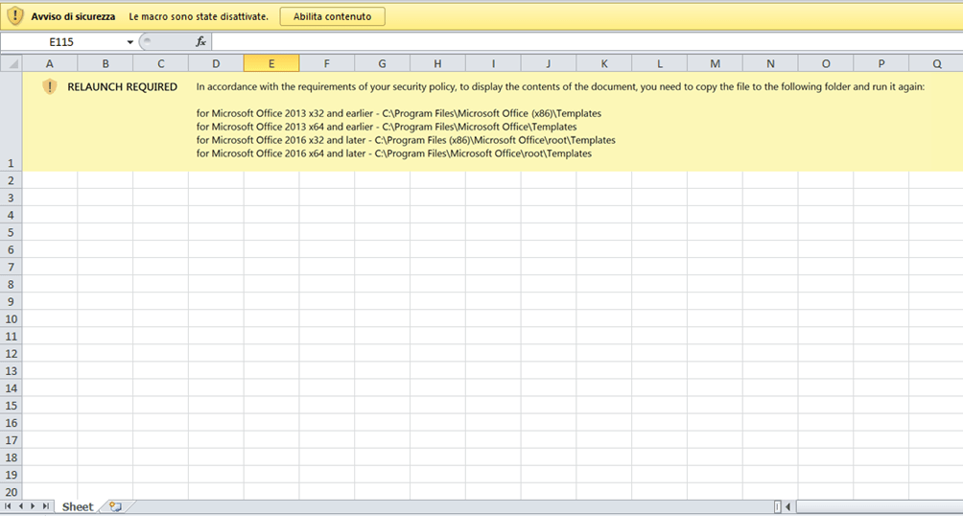
Task: Click the insert new worksheet icon
Action: pyautogui.click(x=115, y=506)
